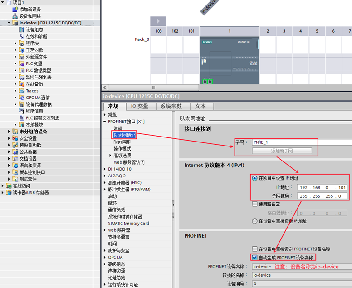Click the Add new subnet (添加新子网) button
This screenshot has width=352, height=288.
(282, 151)
